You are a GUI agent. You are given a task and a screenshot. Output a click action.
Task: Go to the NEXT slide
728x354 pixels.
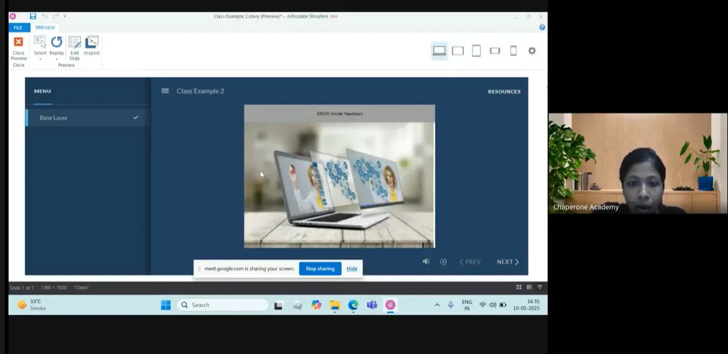pyautogui.click(x=507, y=262)
